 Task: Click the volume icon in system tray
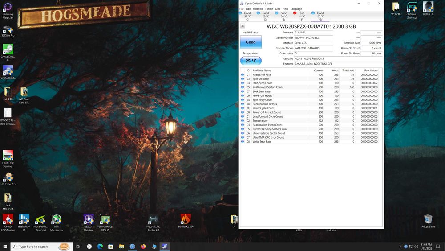coord(416,247)
